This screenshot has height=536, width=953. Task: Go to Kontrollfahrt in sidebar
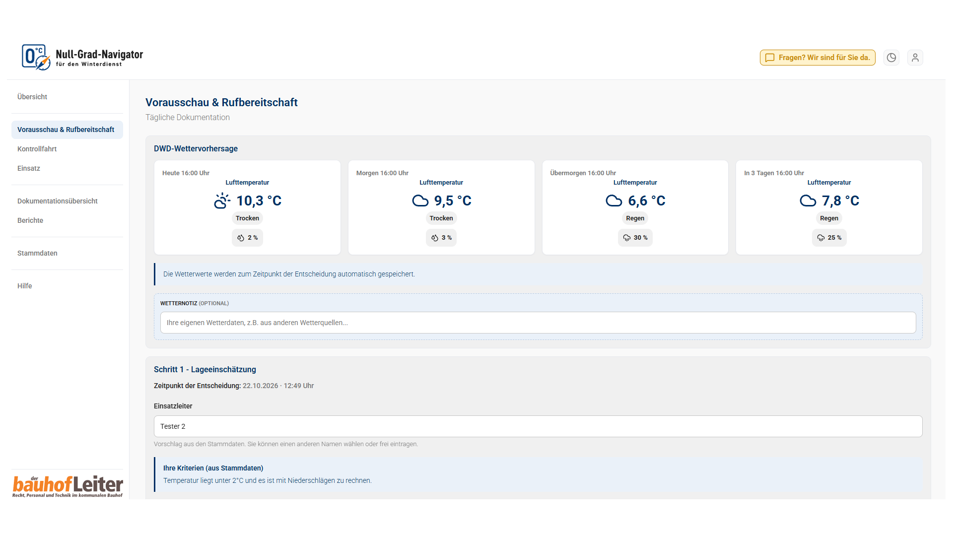tap(67, 149)
